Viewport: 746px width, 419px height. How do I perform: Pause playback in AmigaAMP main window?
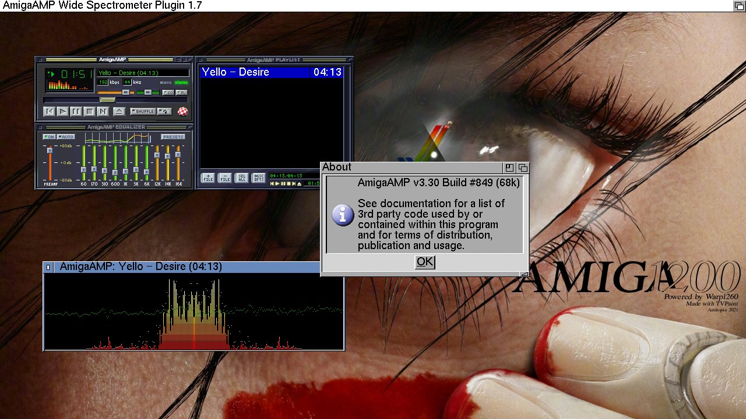tap(76, 112)
